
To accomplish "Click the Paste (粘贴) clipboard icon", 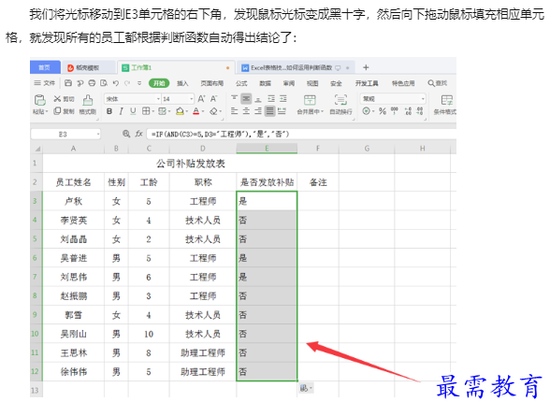I will pyautogui.click(x=39, y=100).
